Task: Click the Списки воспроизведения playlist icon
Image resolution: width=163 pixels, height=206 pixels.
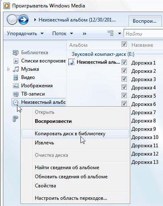Action: pos(16,61)
